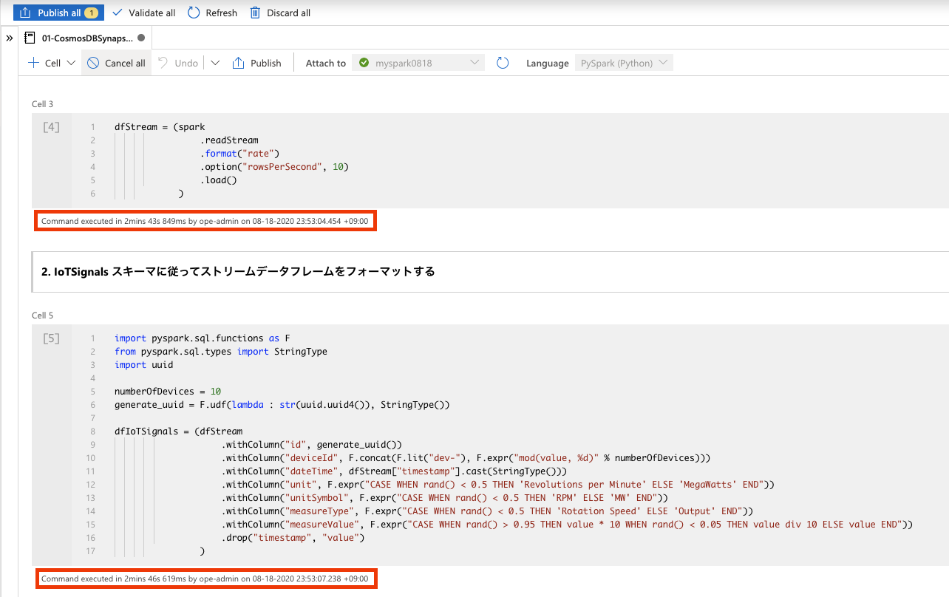The image size is (949, 597).
Task: Click the Undo icon
Action: click(164, 63)
